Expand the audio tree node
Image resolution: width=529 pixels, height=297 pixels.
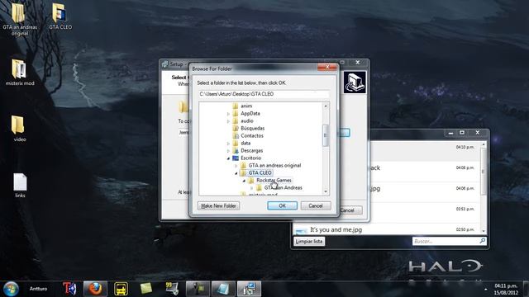(228, 121)
